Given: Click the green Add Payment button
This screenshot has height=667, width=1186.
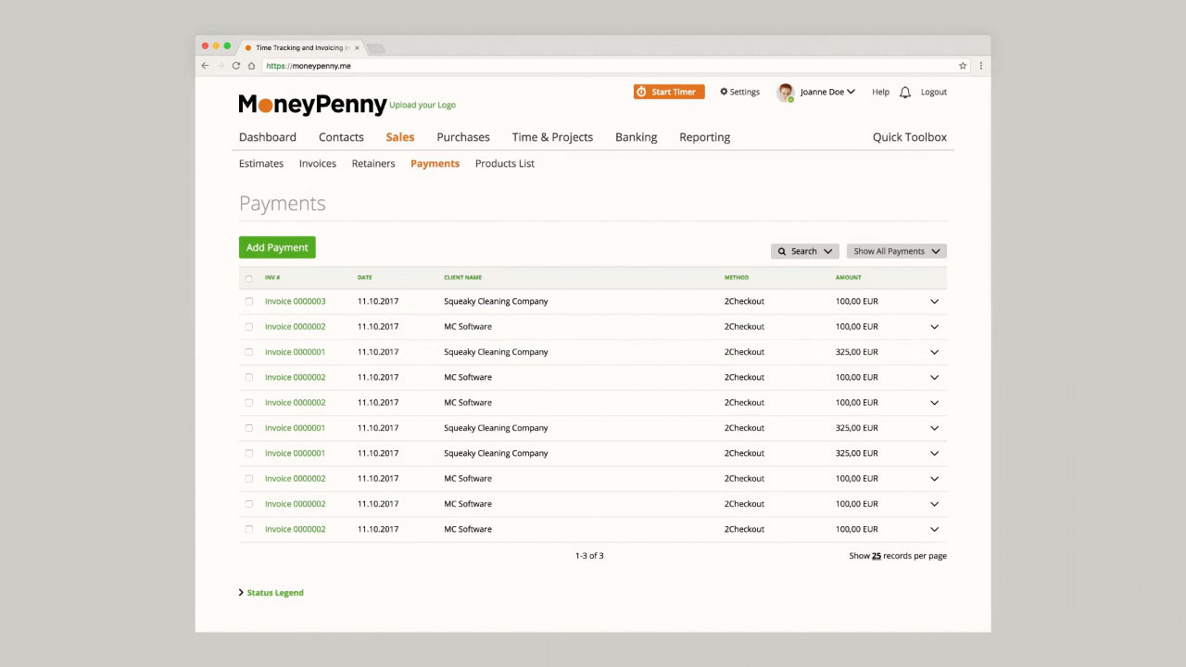Looking at the screenshot, I should [x=277, y=247].
